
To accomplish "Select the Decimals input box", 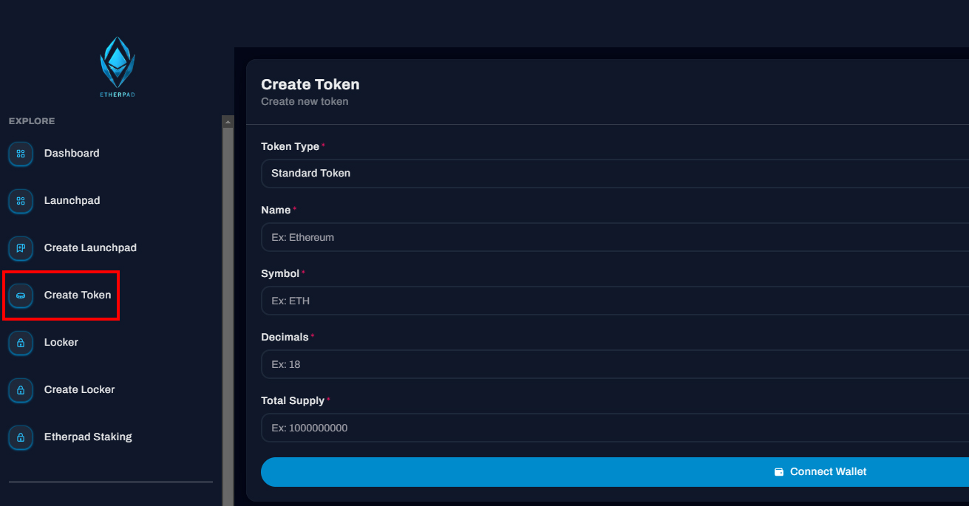I will [613, 364].
